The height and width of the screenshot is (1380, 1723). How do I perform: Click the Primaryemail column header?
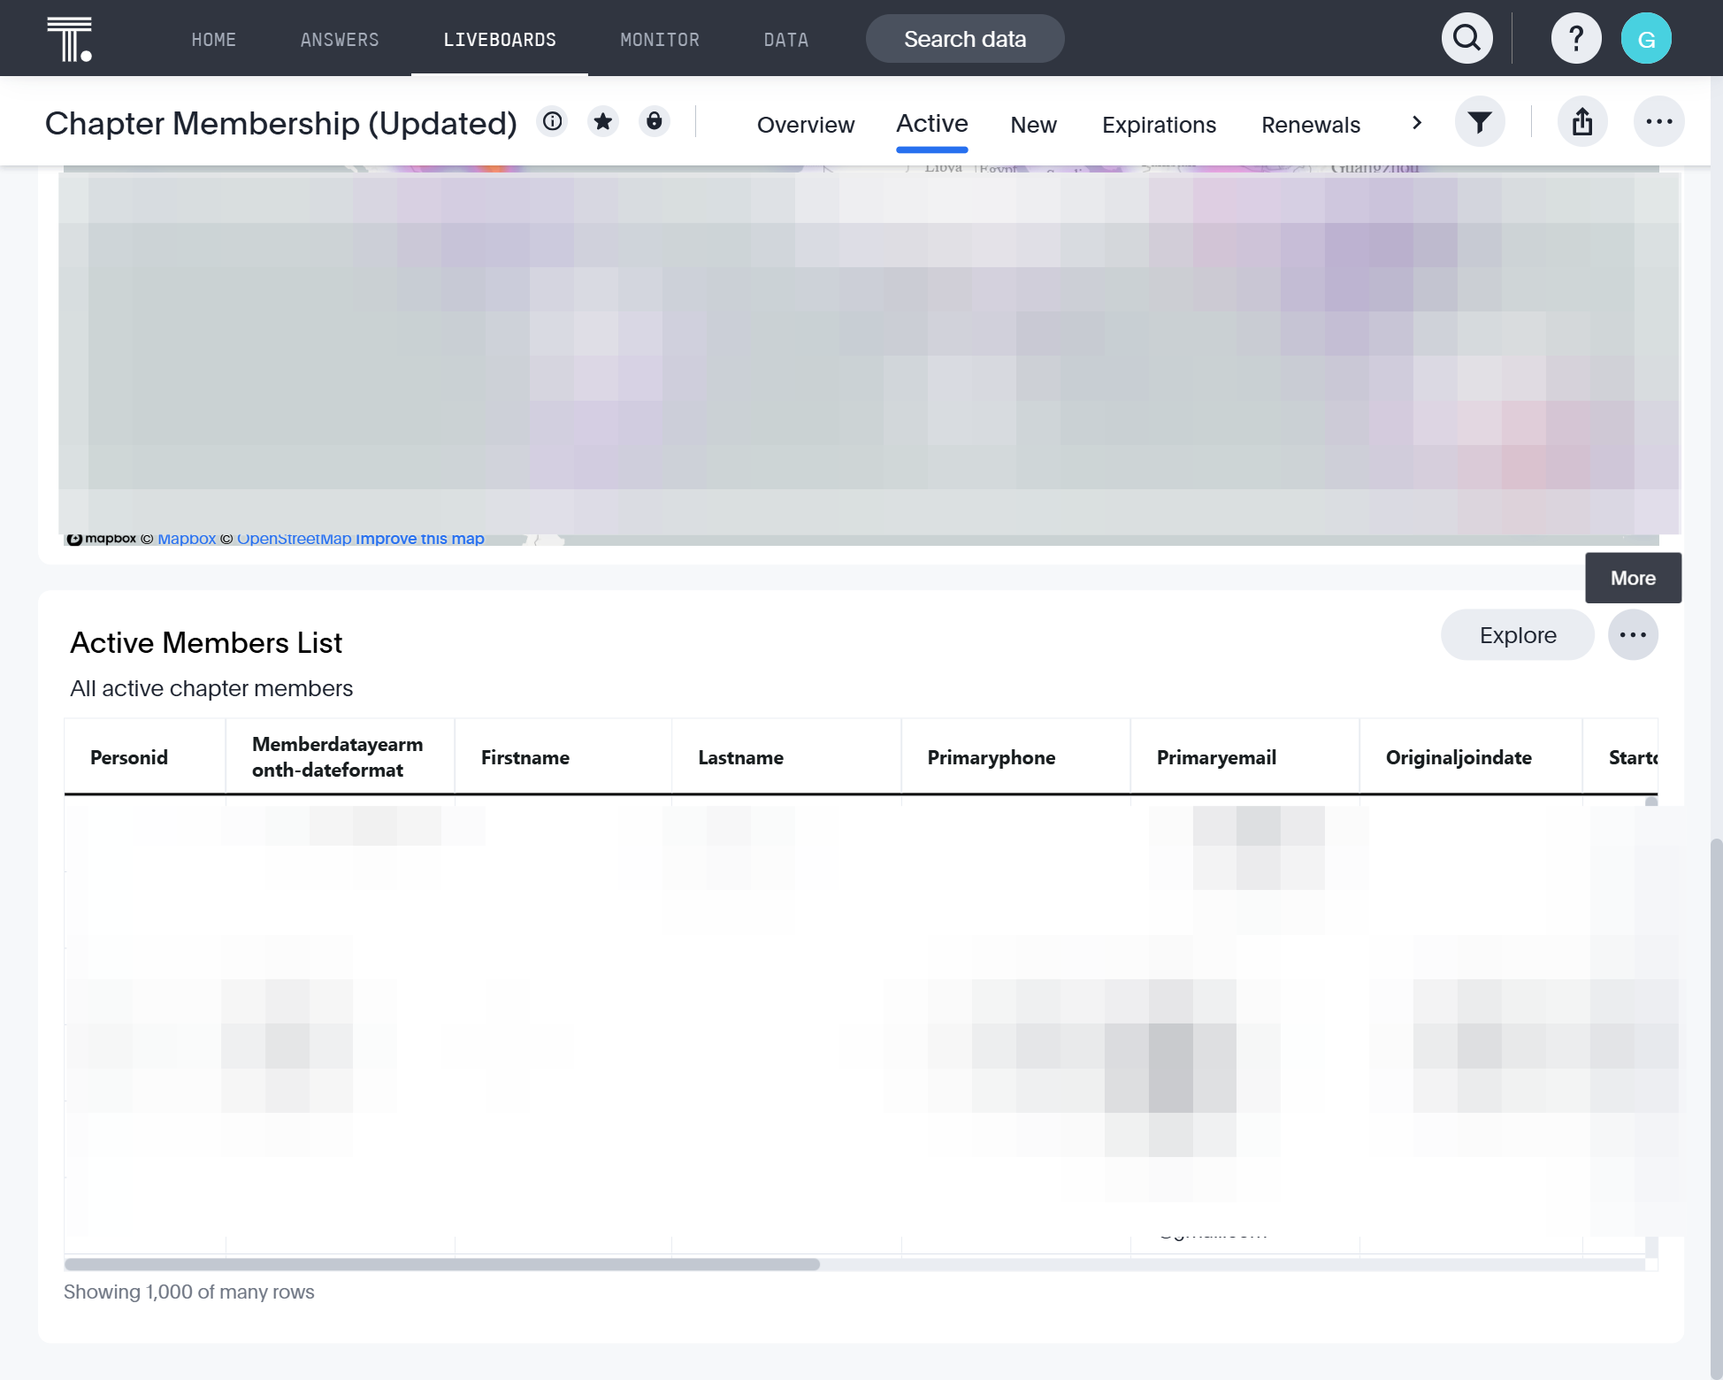point(1245,757)
